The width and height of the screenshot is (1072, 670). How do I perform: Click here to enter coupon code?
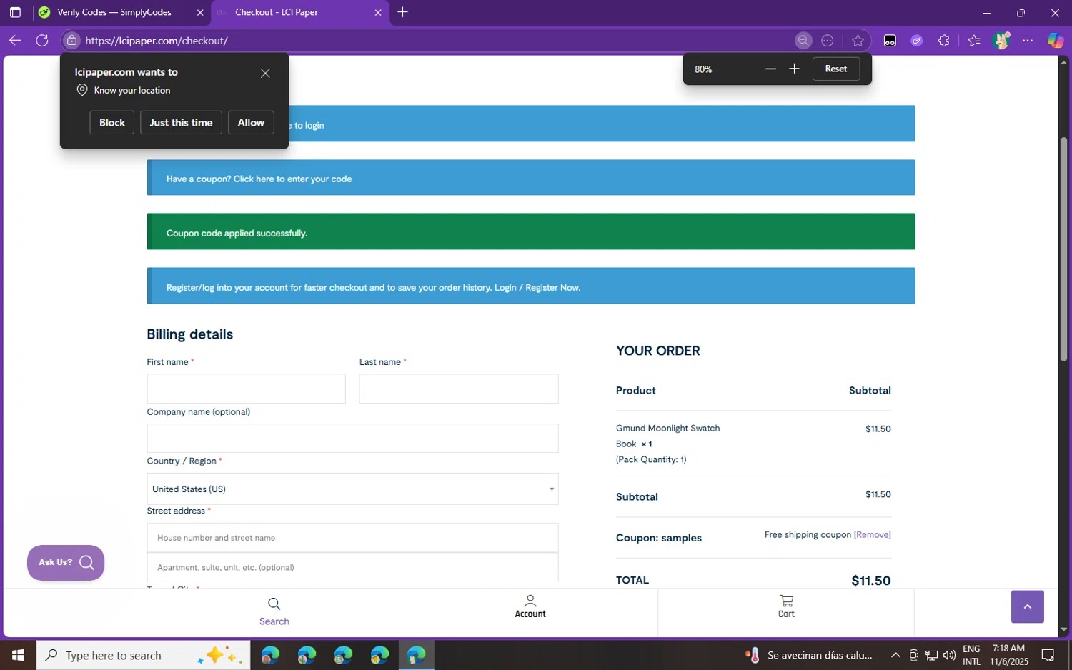[x=292, y=179]
